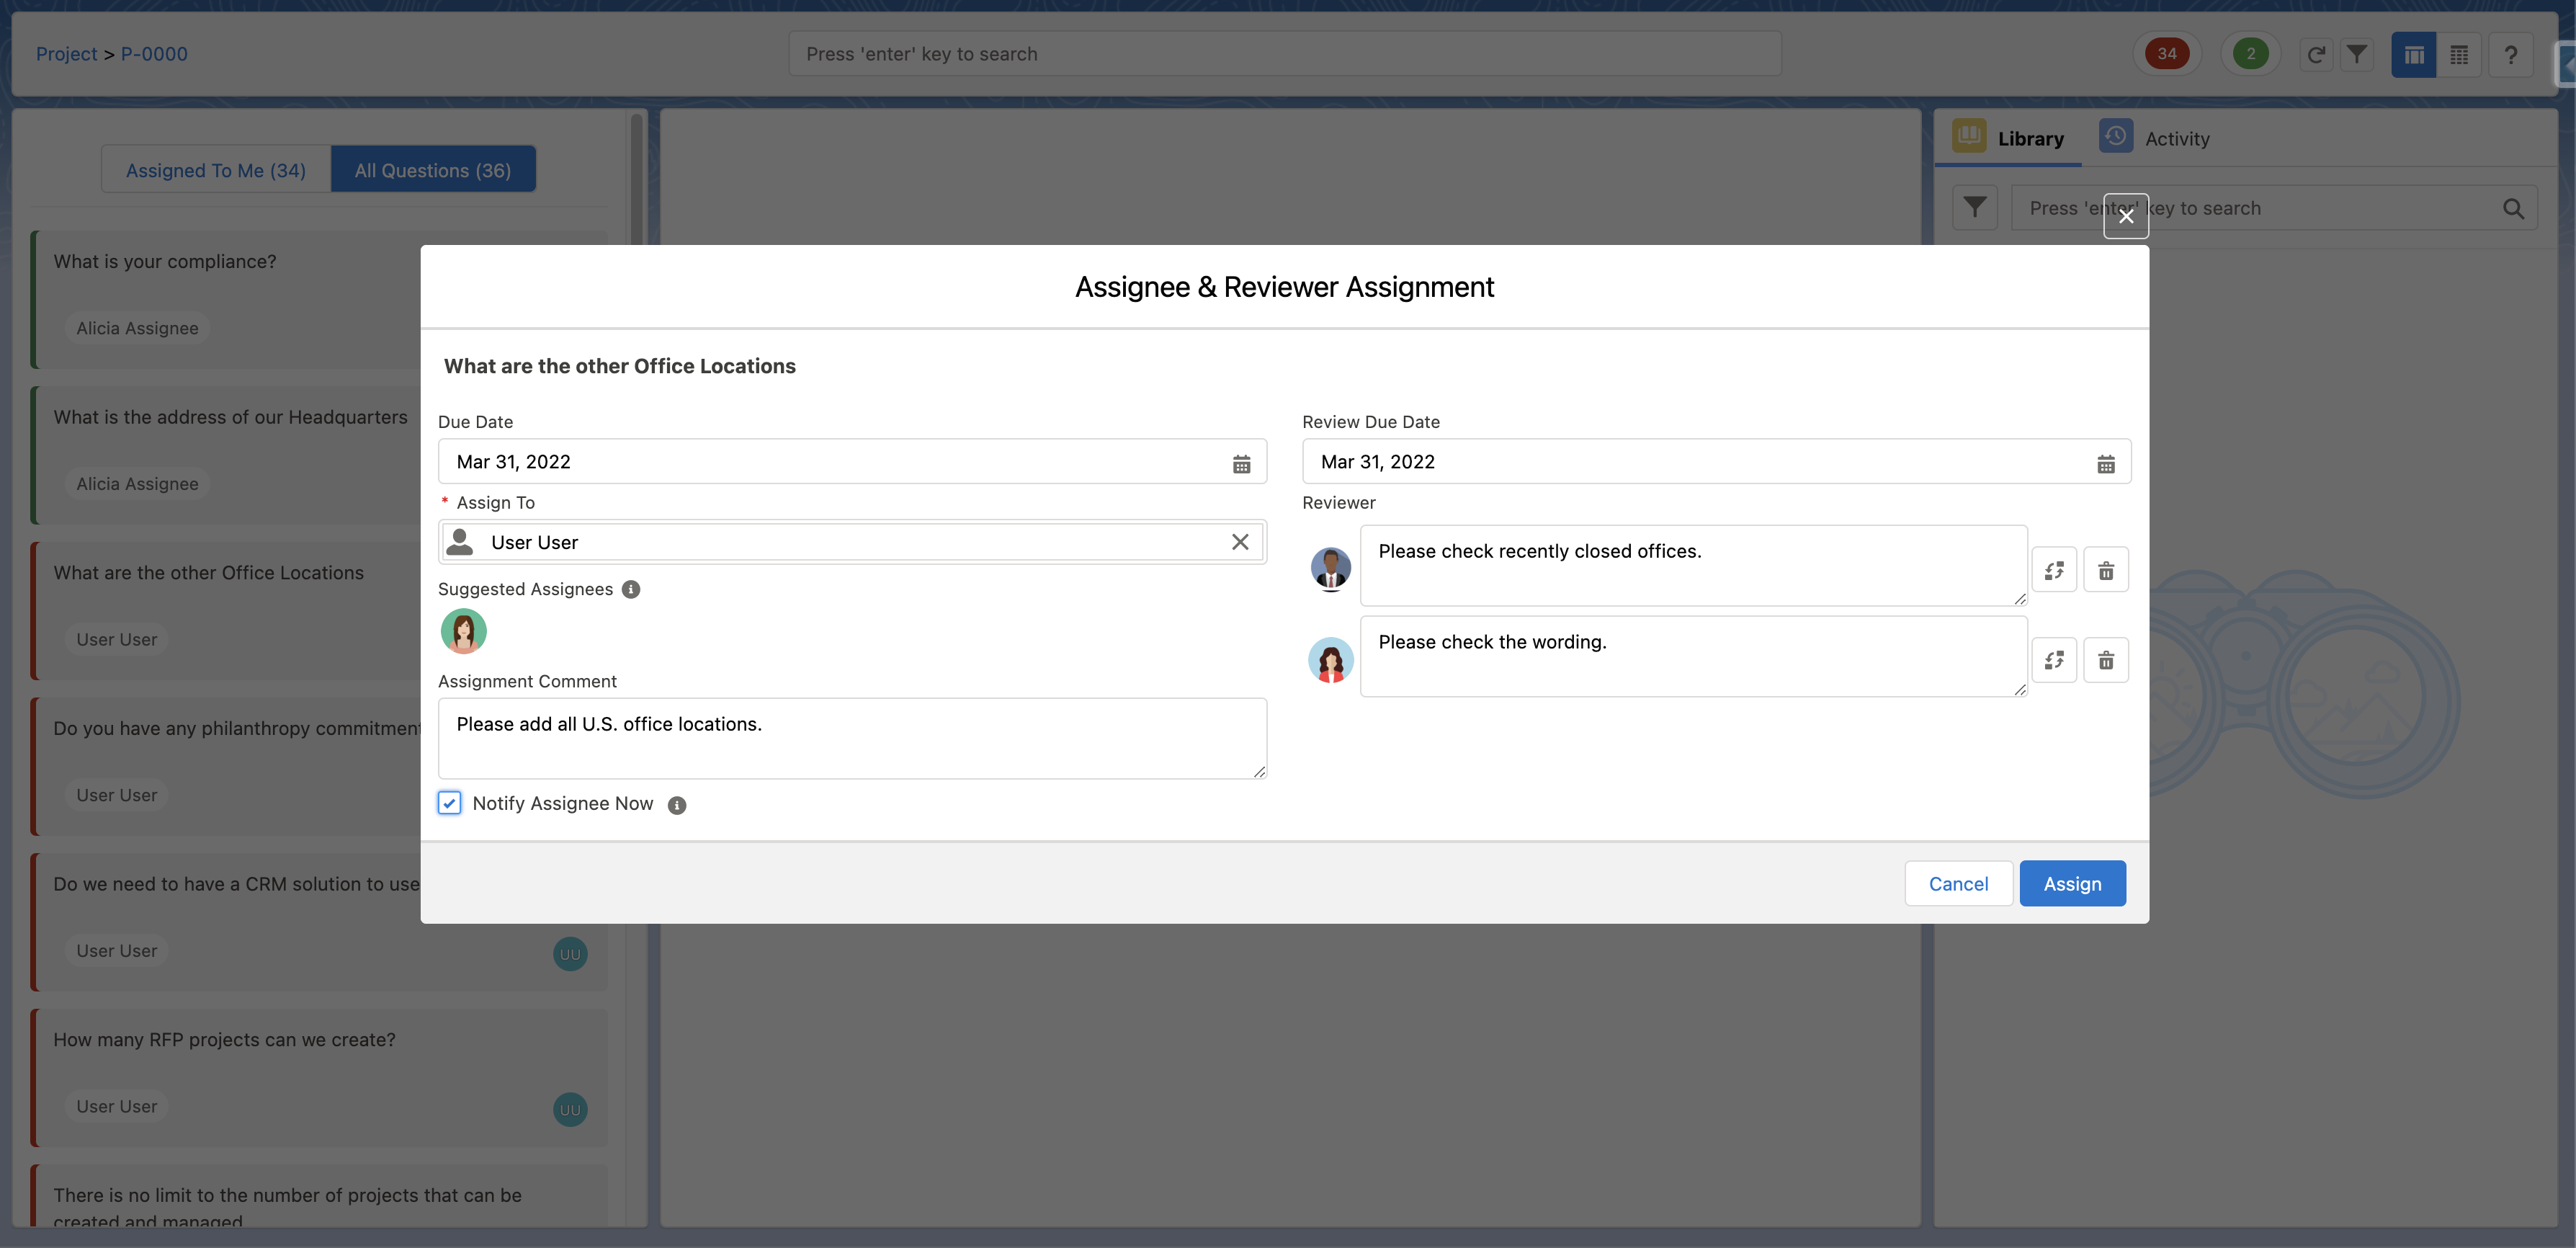This screenshot has height=1248, width=2576.
Task: Click Alicia Assignee tag under compliance question
Action: tap(137, 328)
